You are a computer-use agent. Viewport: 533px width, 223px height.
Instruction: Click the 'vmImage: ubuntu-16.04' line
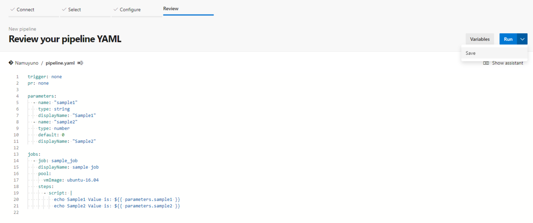(x=71, y=180)
